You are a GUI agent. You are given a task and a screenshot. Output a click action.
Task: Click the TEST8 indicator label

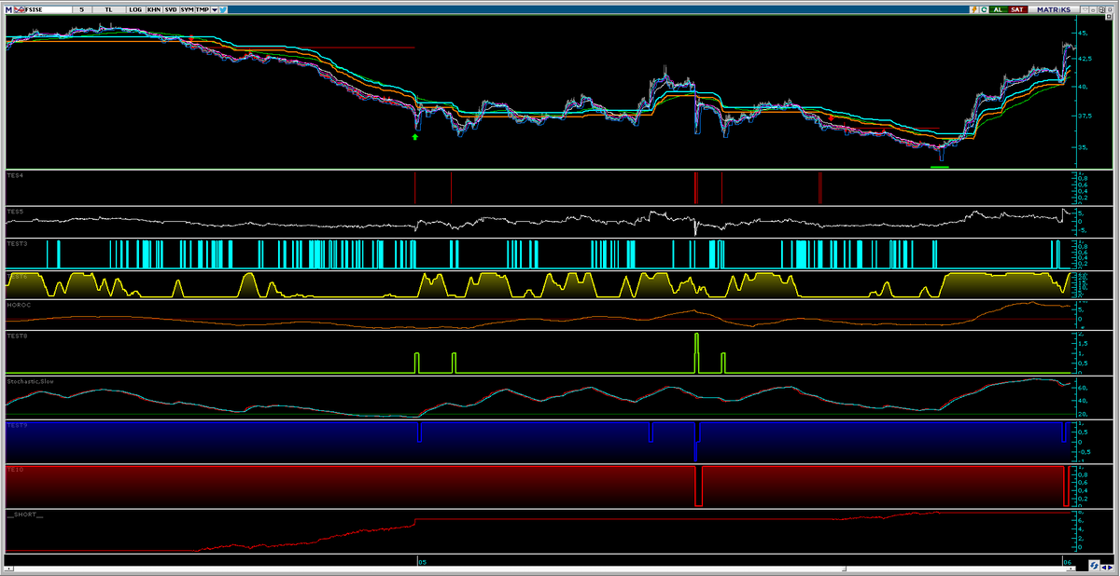pos(17,334)
